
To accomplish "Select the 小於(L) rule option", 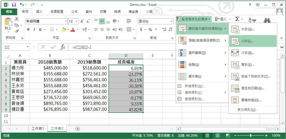I will point(253,41).
